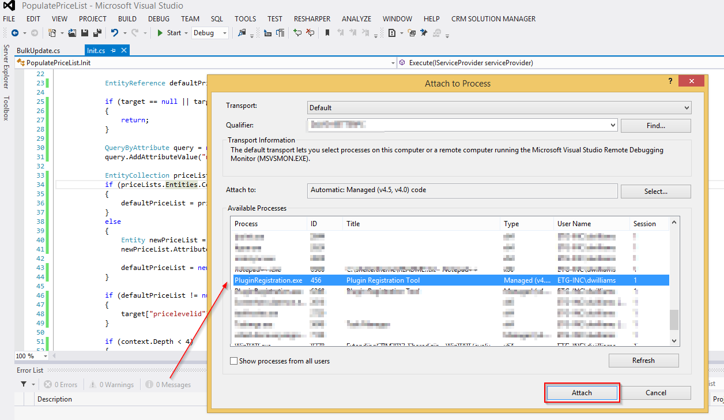Click the Navigate Forward toolbar icon

pyautogui.click(x=35, y=33)
